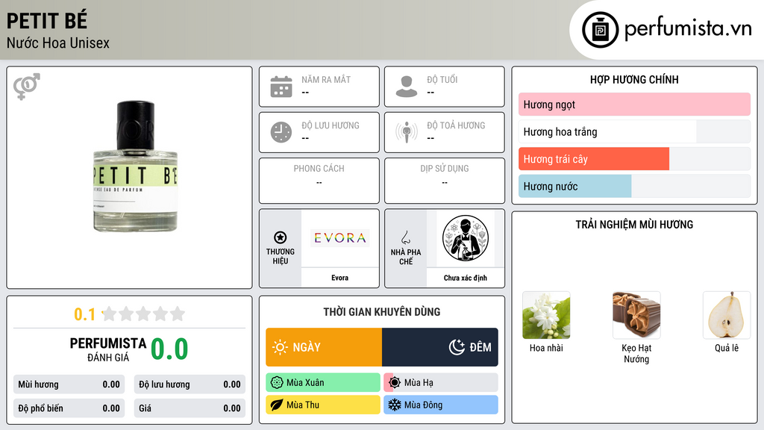Click the Nước Hoa Unisex subtitle
764x430 pixels.
click(58, 43)
